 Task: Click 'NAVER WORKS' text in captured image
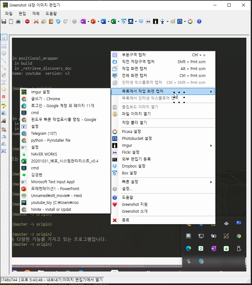44,154
